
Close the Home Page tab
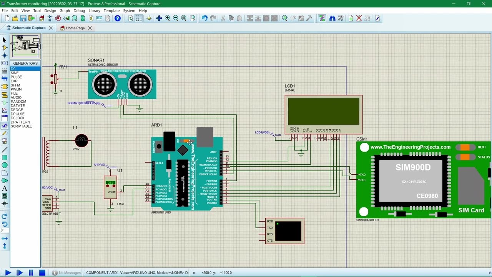90,28
